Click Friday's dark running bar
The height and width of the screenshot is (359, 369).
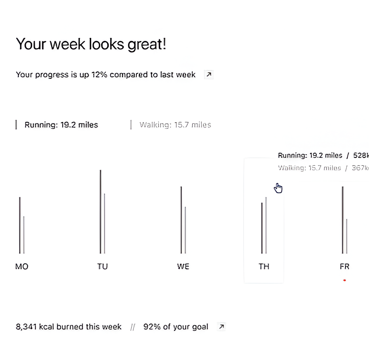342,220
